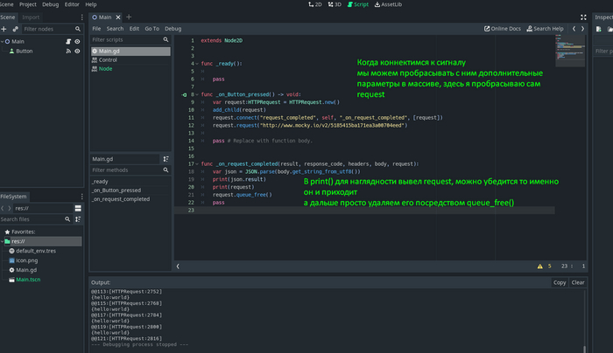Open Online Docs link

[501, 29]
